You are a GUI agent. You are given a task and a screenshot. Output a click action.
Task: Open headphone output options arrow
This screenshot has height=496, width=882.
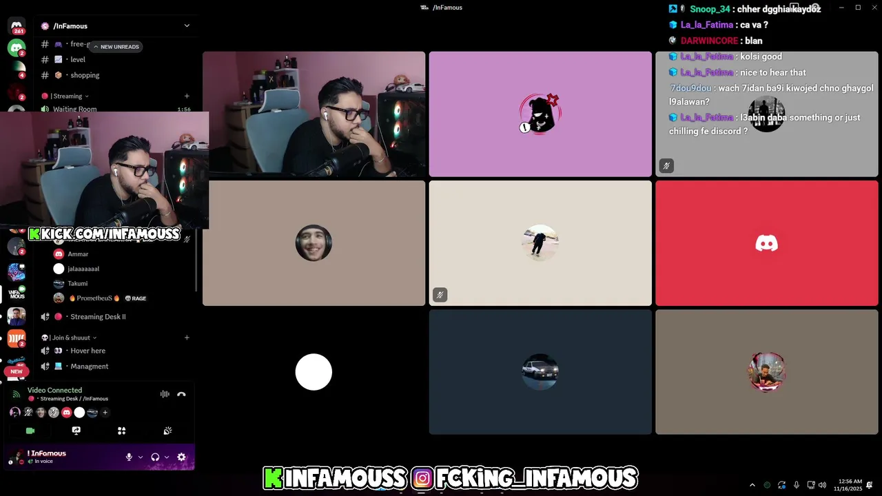[167, 457]
